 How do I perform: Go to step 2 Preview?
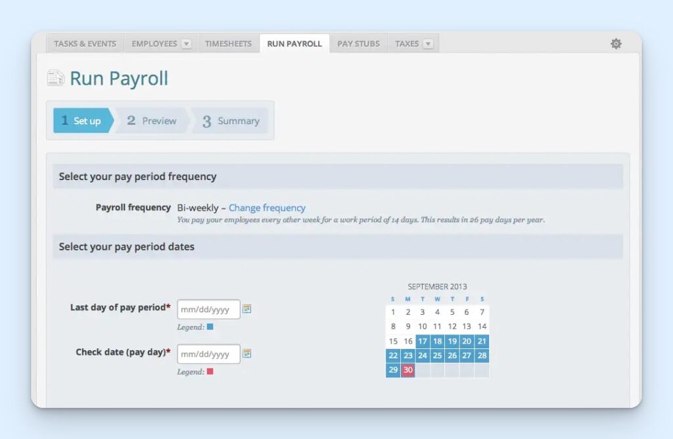click(152, 120)
